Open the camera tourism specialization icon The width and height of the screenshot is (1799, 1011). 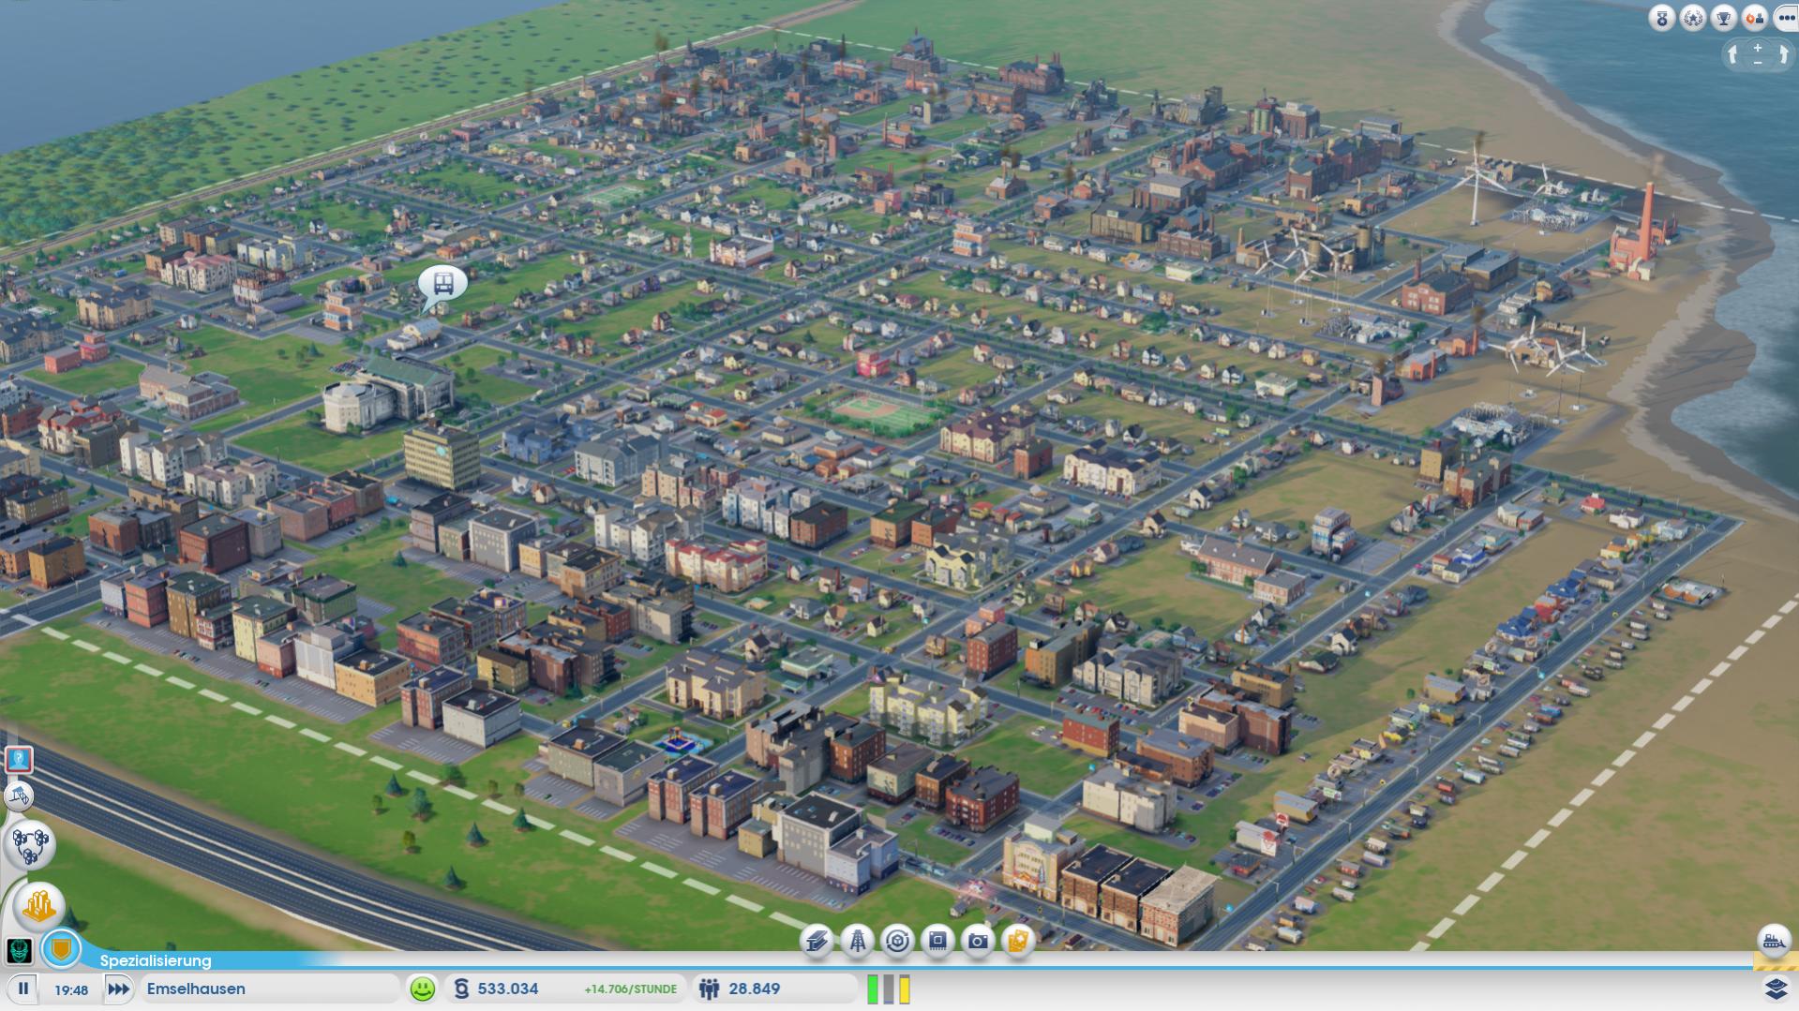[978, 941]
